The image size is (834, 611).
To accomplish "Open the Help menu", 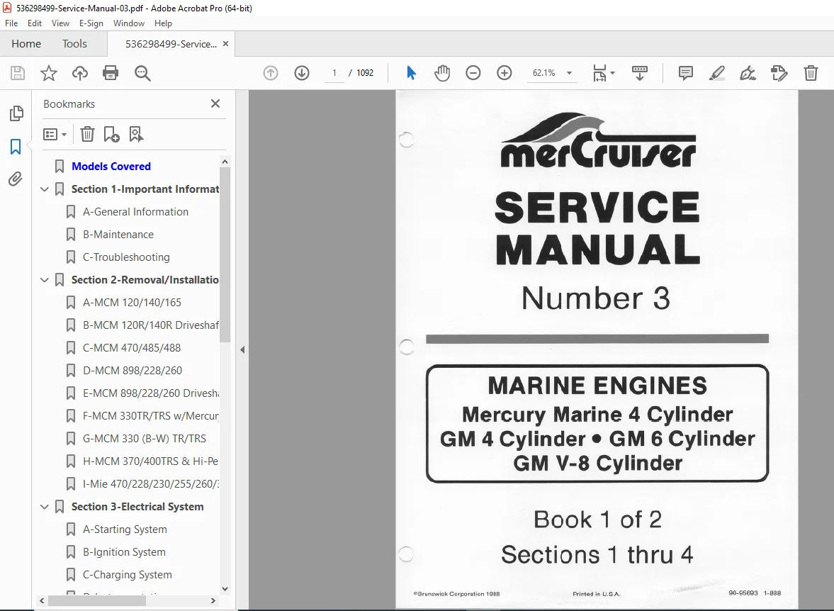I will pyautogui.click(x=163, y=23).
